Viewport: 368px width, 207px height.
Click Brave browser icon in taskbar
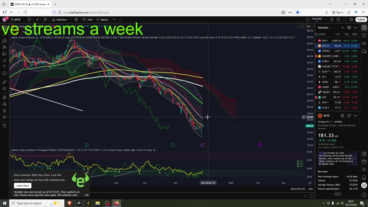point(70,203)
